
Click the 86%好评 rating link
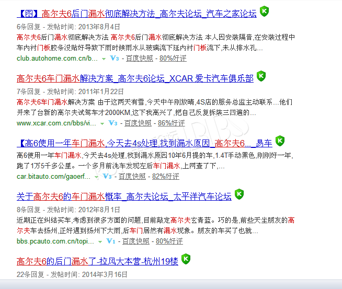click(172, 123)
